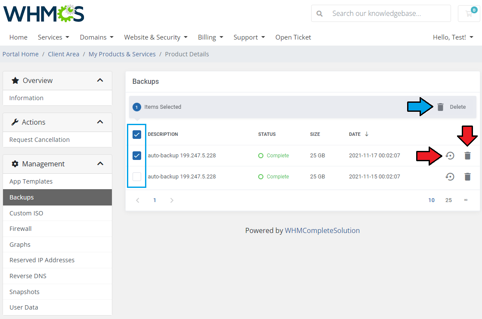Restore the 2021-11-15 backup with its restore icon

(x=450, y=177)
